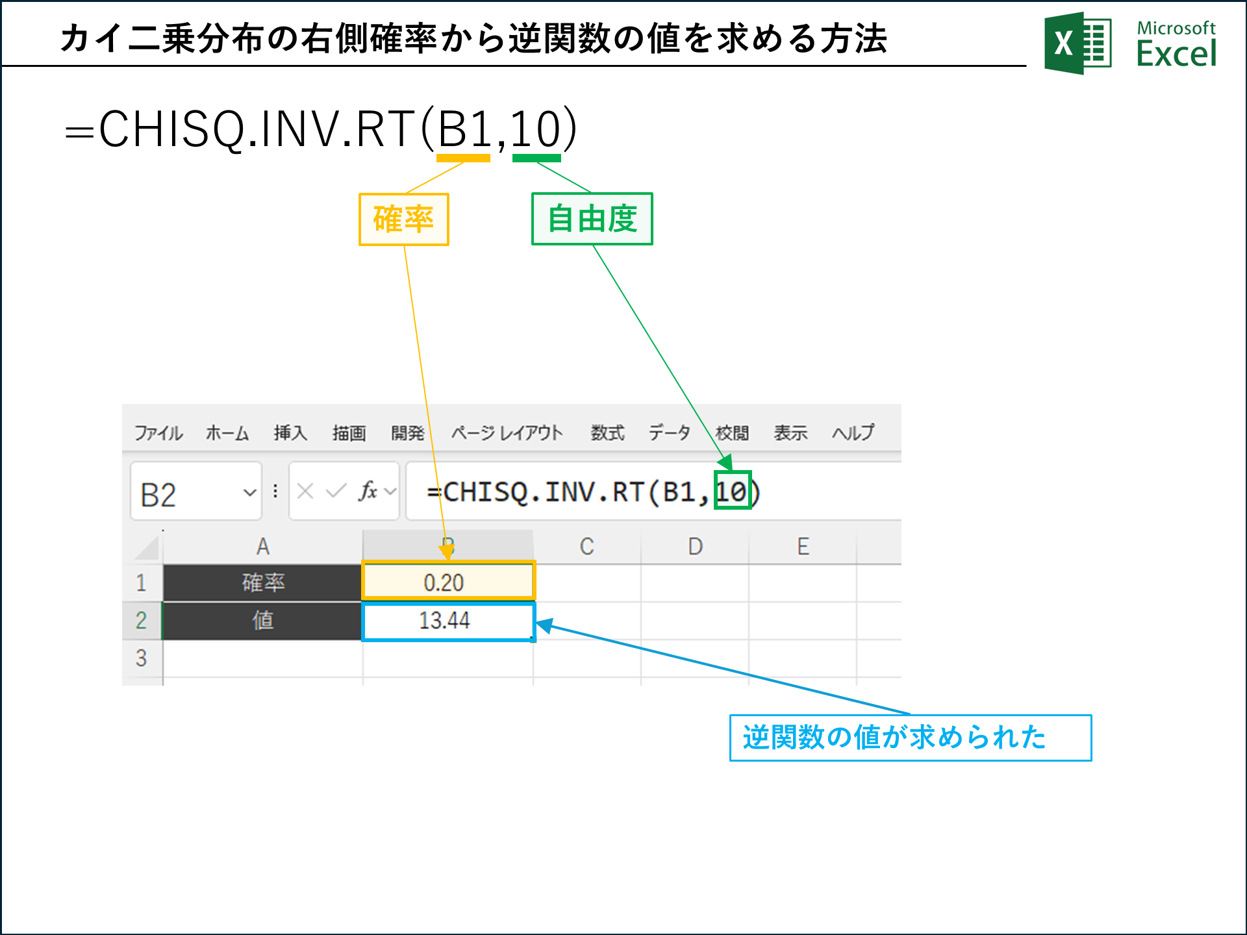The height and width of the screenshot is (935, 1247).
Task: Open the Name Box dropdown chevron
Action: [x=250, y=493]
